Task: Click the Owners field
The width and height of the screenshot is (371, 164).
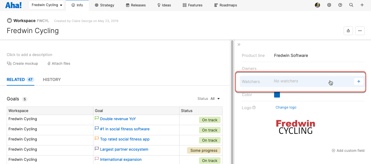Action: point(303,69)
